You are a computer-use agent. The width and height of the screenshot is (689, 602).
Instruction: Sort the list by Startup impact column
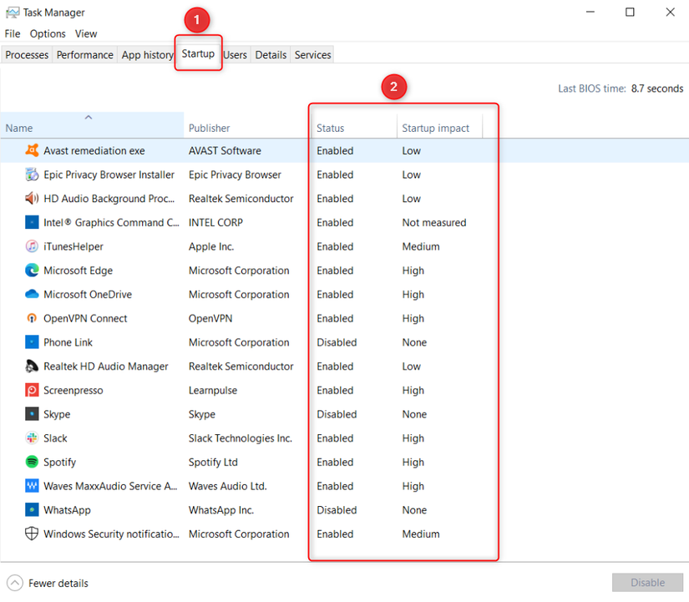[x=437, y=128]
